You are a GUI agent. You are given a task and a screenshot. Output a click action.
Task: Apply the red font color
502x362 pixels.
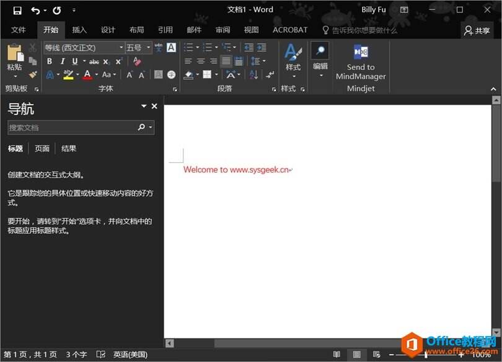[x=87, y=75]
